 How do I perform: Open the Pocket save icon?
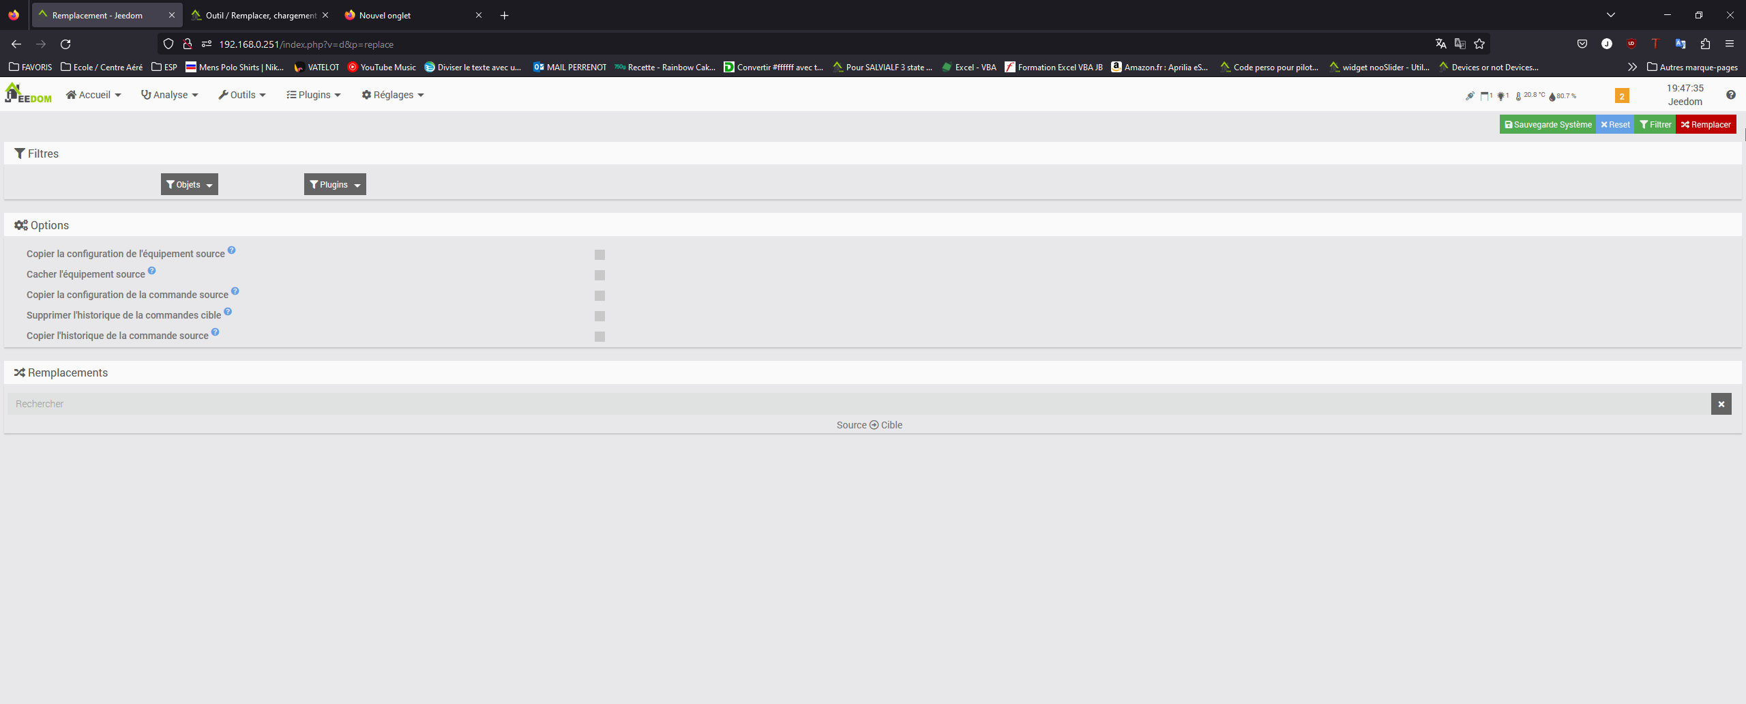click(x=1582, y=44)
